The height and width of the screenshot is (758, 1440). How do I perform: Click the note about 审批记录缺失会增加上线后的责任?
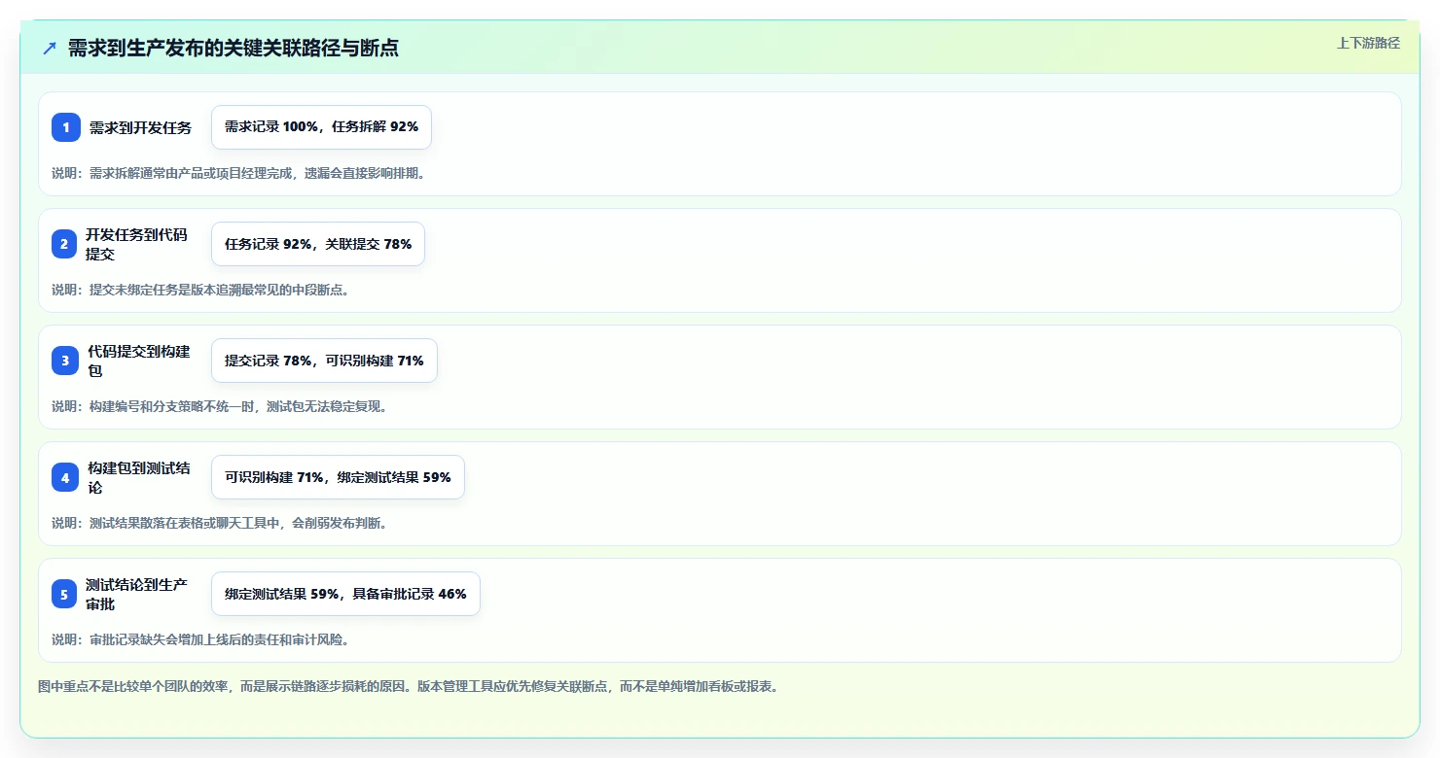click(x=200, y=639)
